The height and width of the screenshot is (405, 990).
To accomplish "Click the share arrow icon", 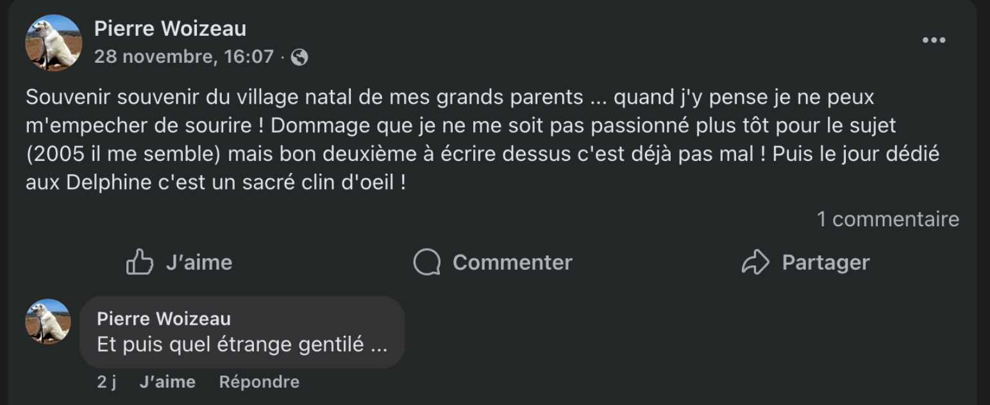I will [x=755, y=262].
